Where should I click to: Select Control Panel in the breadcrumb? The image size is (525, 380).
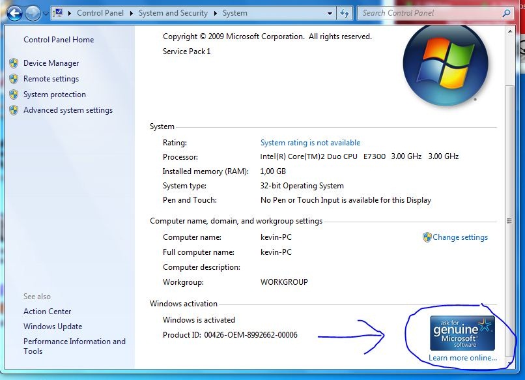click(100, 13)
